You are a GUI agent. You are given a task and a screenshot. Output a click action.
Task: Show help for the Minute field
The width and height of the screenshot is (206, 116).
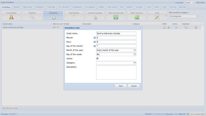click(95, 38)
